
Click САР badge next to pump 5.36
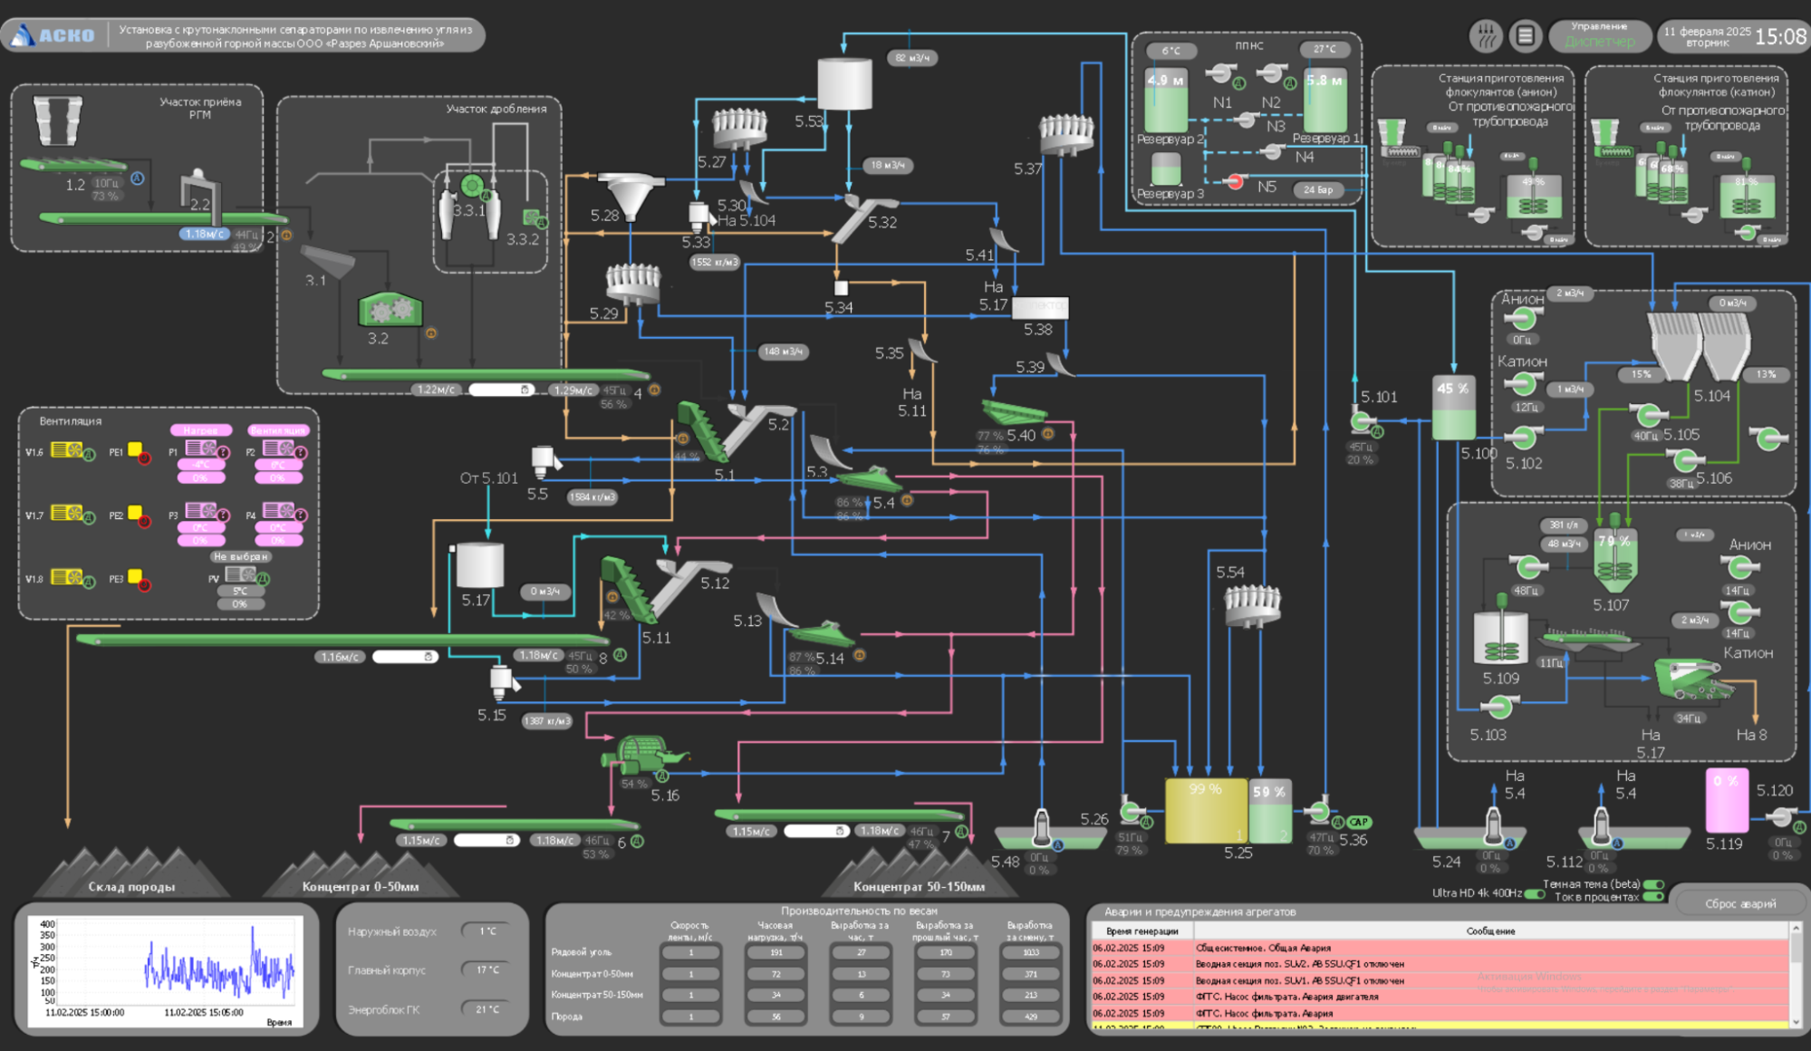click(x=1358, y=822)
